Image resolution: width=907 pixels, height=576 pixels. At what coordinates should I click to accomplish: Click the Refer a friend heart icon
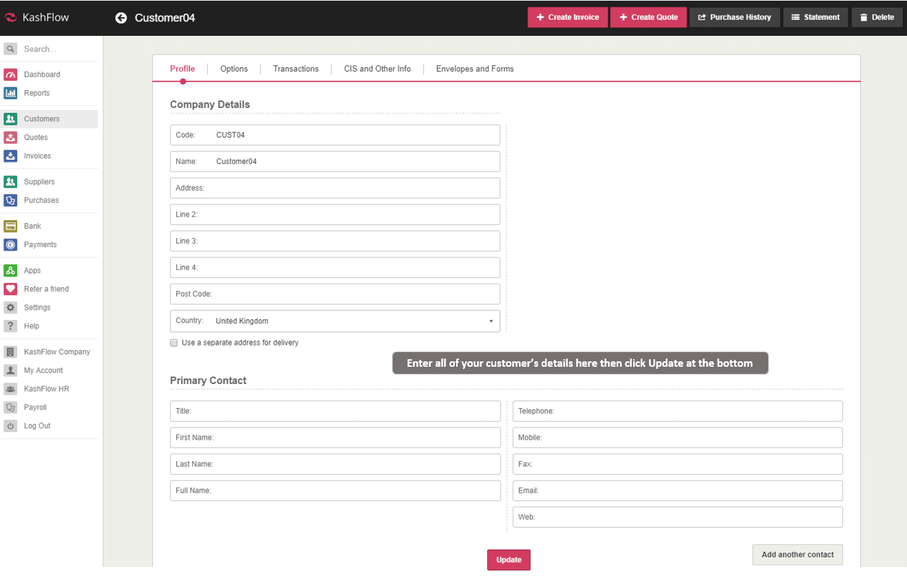point(10,289)
